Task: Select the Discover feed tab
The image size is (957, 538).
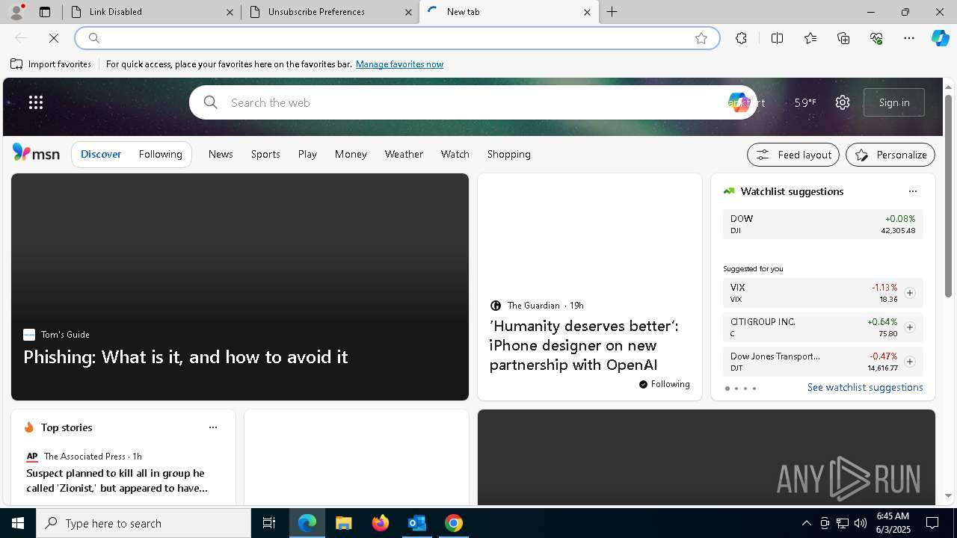Action: point(101,154)
